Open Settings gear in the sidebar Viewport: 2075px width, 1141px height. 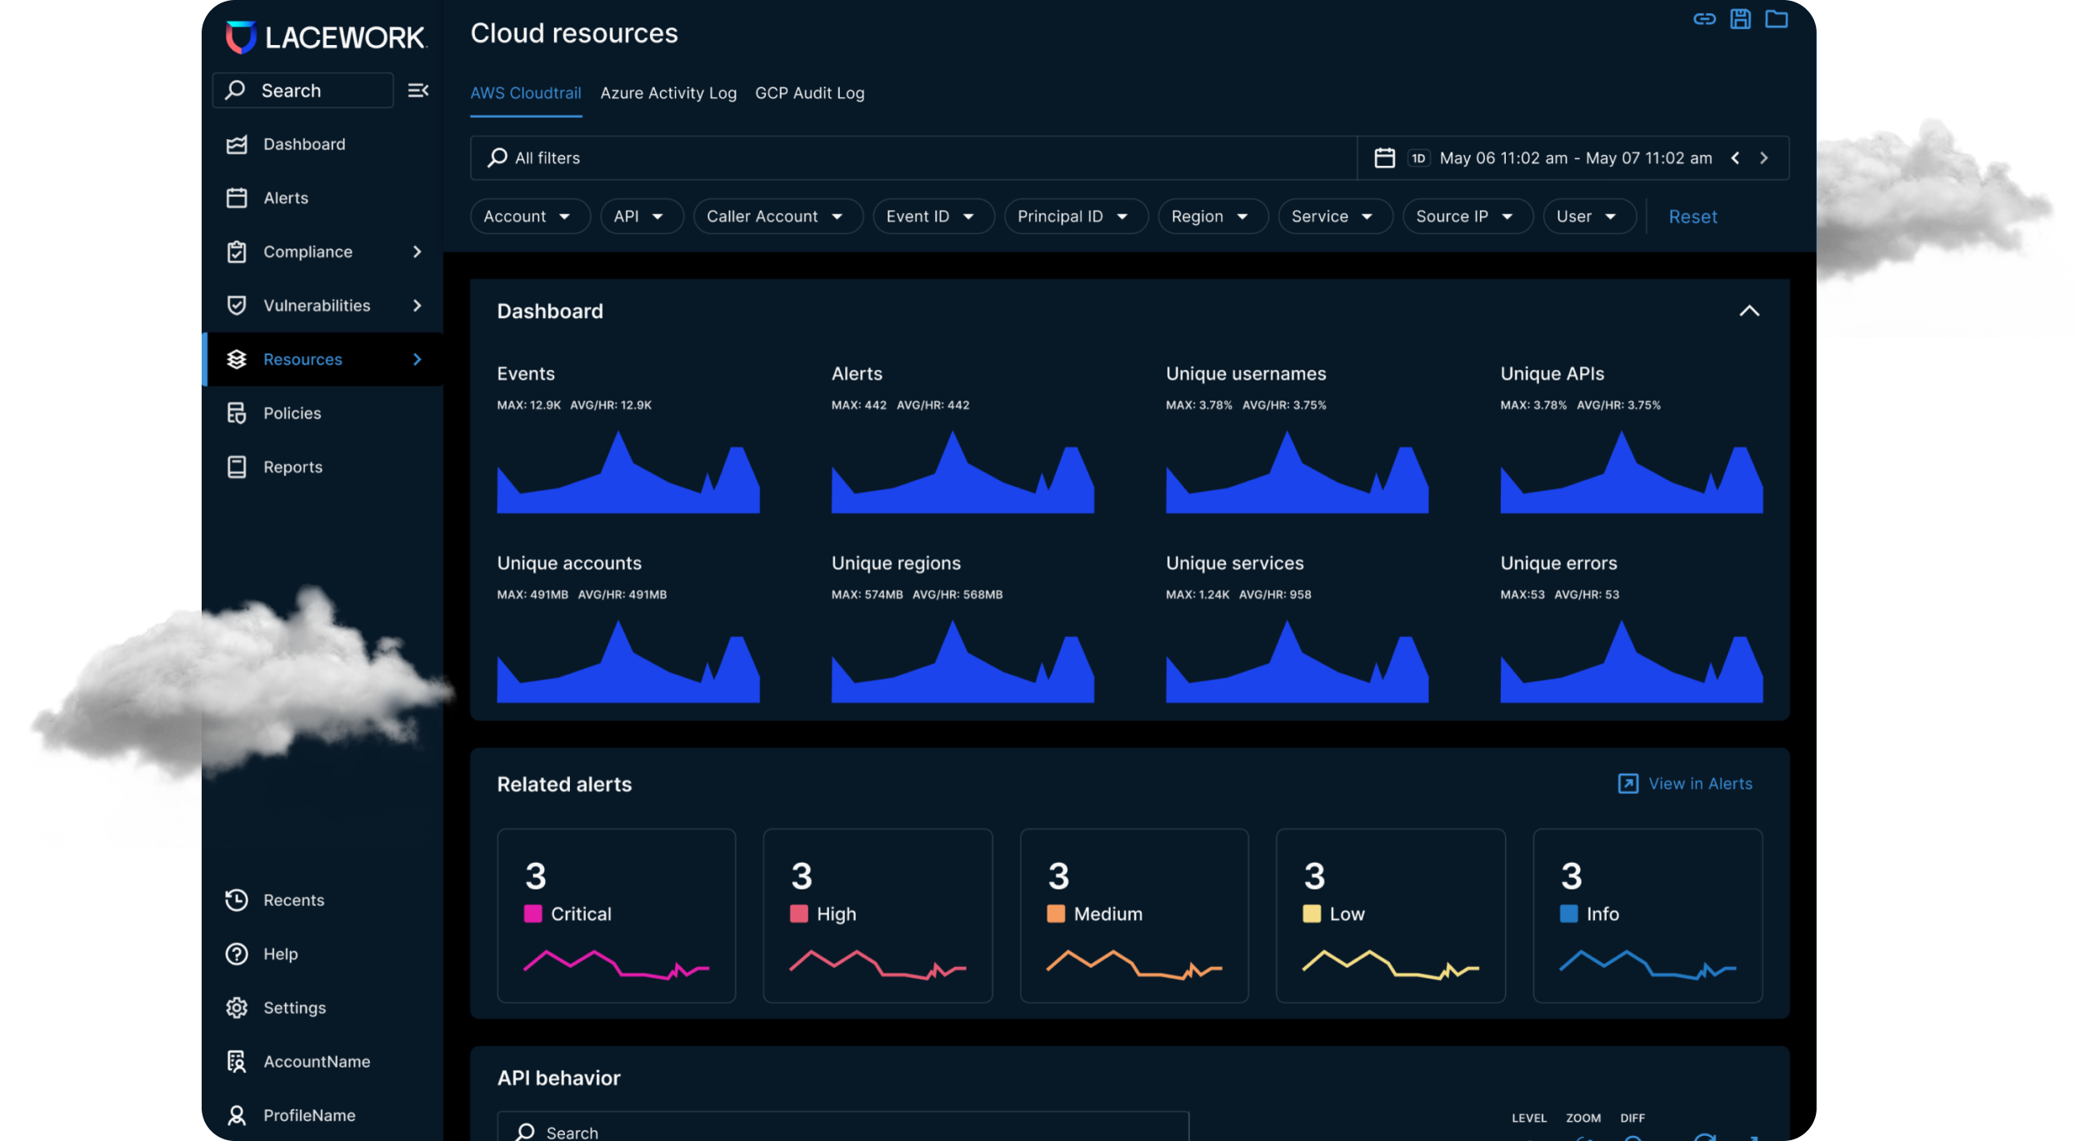237,1008
